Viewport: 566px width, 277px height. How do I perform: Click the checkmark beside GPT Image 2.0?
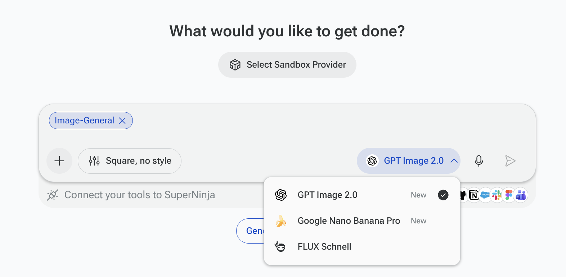point(443,195)
